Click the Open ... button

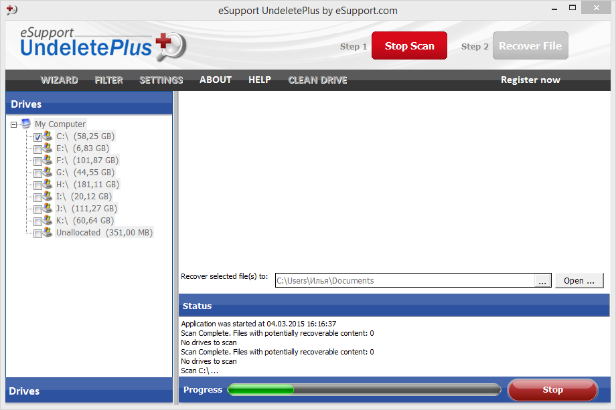579,280
